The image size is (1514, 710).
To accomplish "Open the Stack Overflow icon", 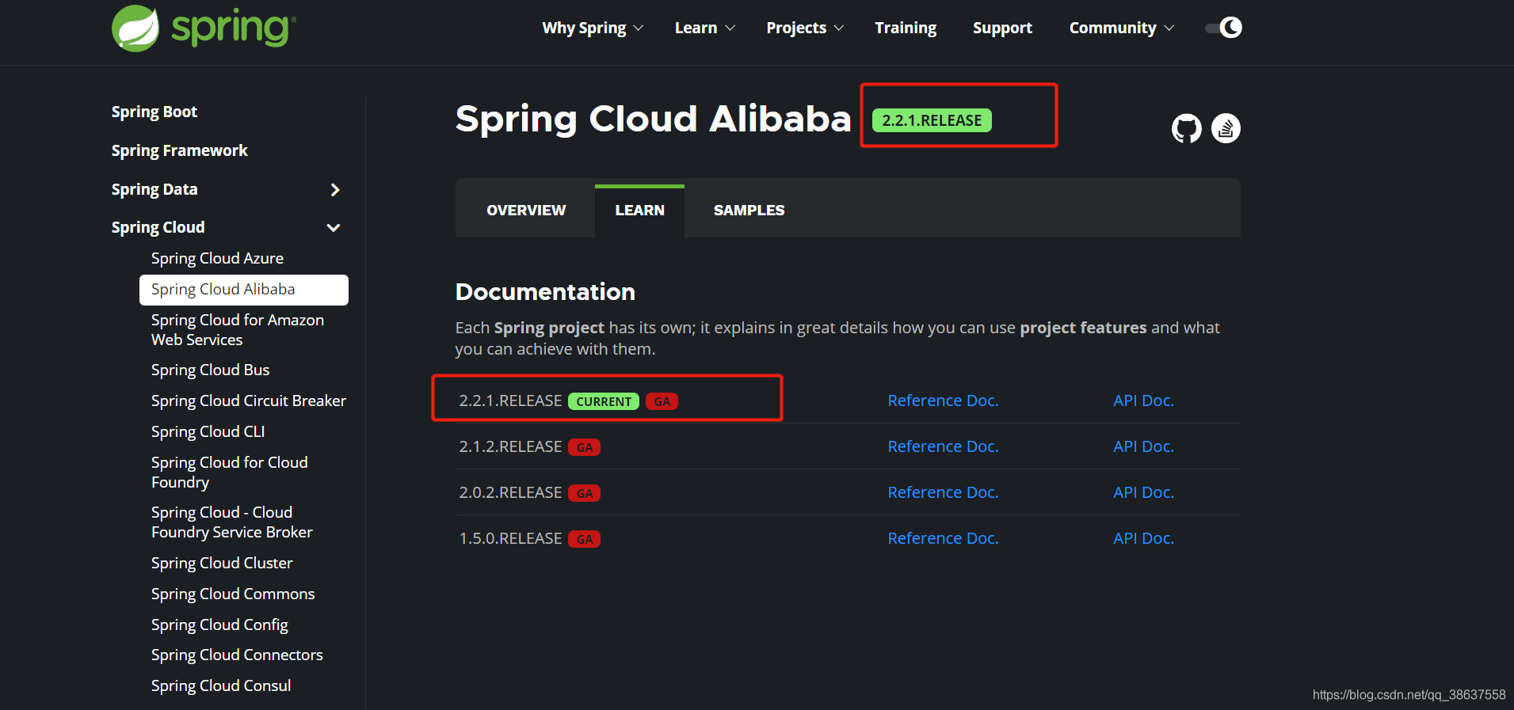I will [1226, 128].
